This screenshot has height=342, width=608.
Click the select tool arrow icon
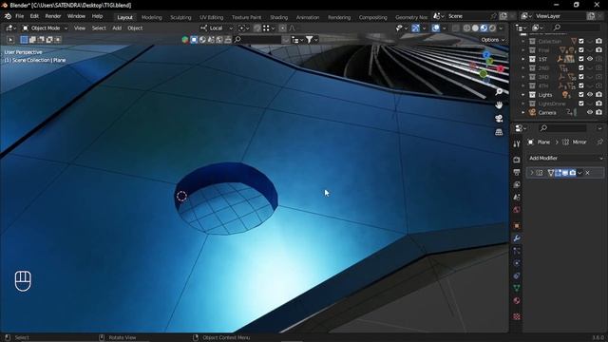[10, 40]
